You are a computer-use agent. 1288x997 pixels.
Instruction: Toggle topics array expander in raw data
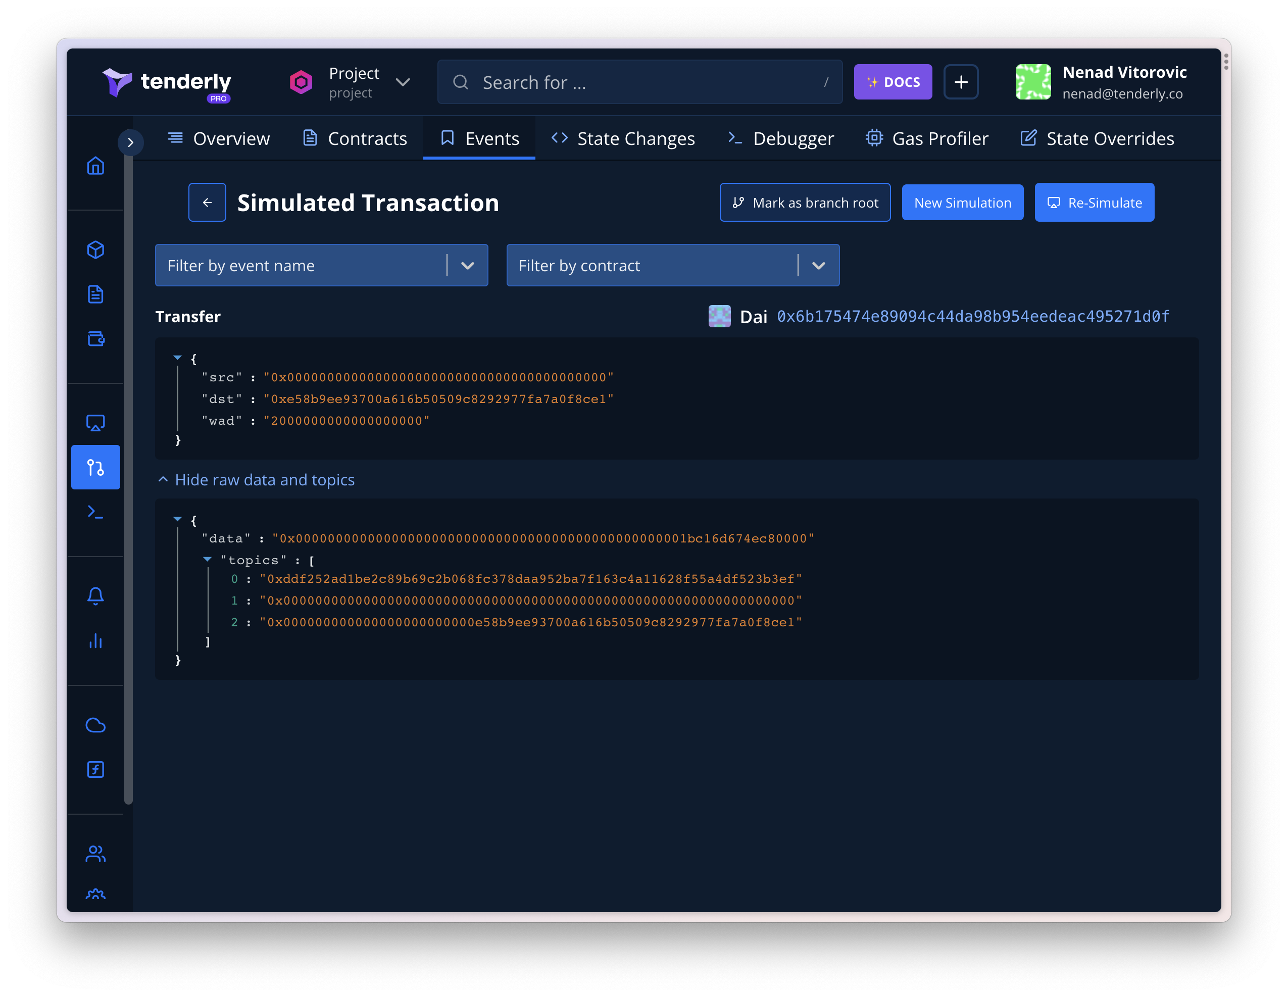207,558
